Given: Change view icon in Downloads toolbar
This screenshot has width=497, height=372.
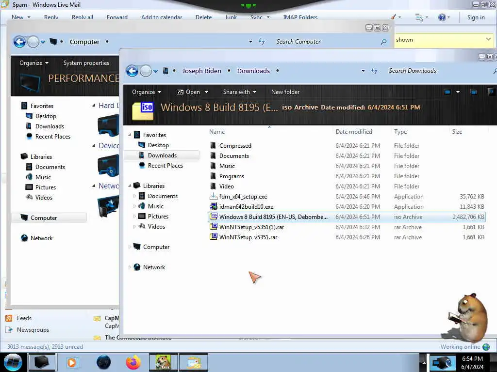Looking at the screenshot, I should click(x=447, y=92).
